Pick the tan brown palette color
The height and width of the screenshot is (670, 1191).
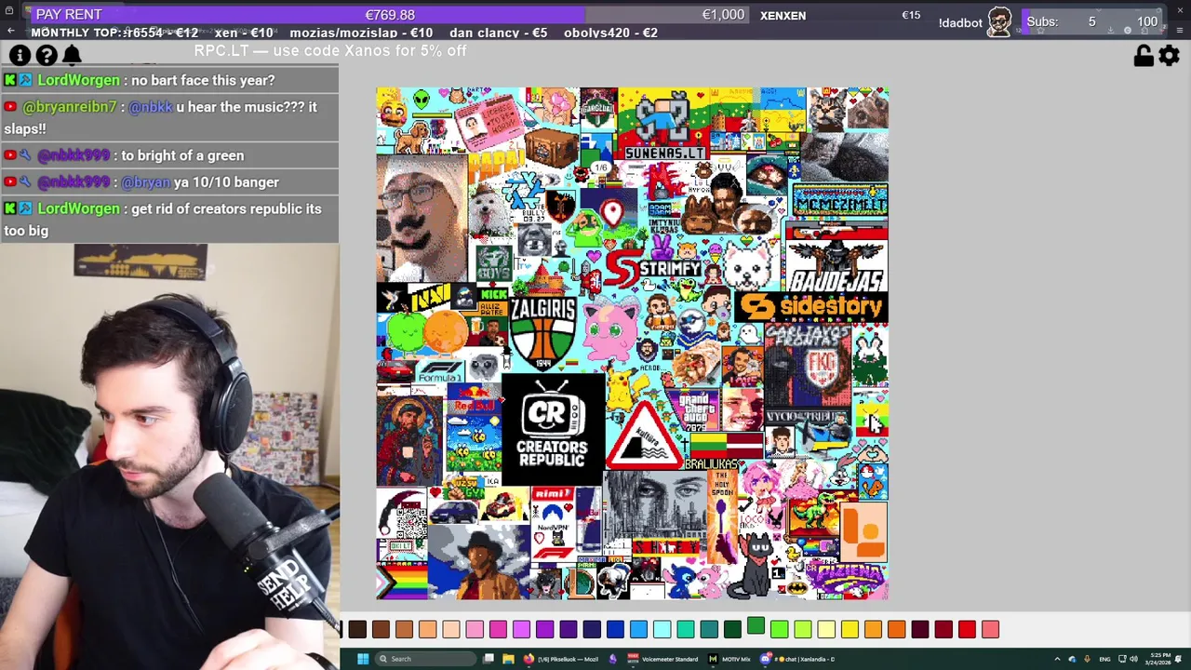[x=404, y=630]
